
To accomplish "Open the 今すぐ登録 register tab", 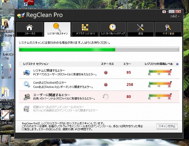I will [168, 29].
